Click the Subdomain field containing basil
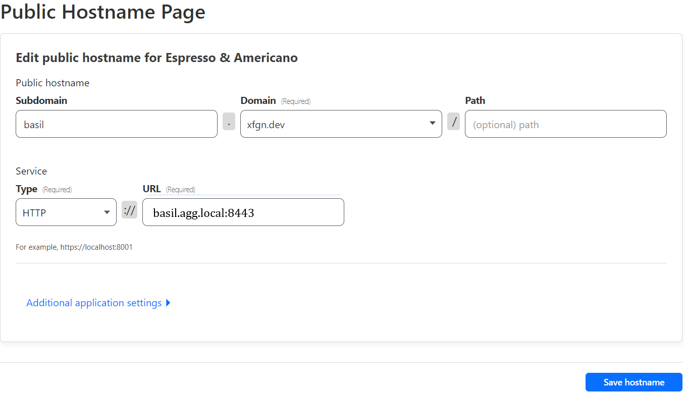 click(116, 124)
